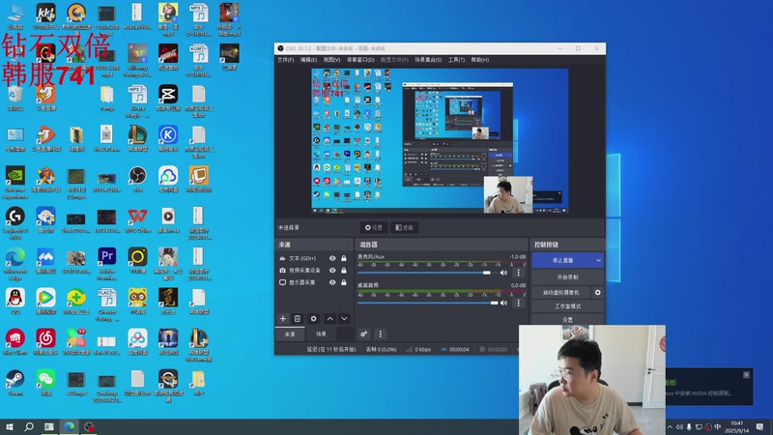Open virtual camera settings gear icon
773x435 pixels.
(x=597, y=293)
